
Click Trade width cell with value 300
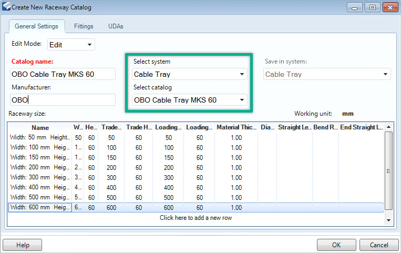point(111,177)
